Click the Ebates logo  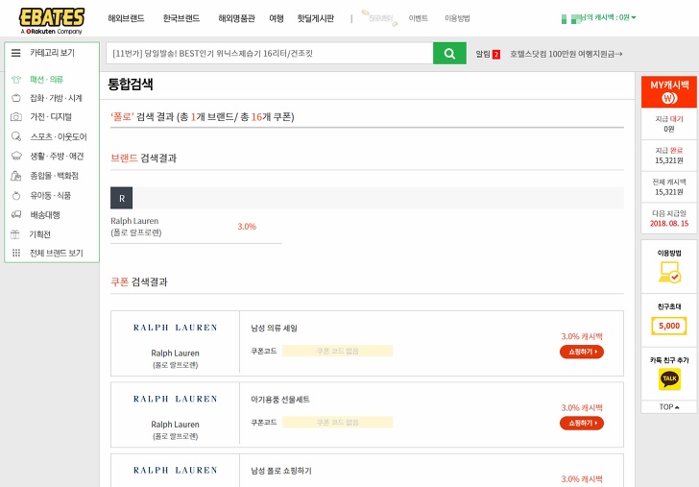tap(52, 21)
